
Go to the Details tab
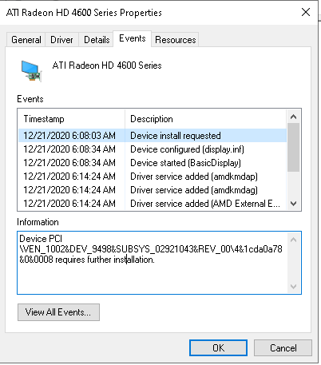[x=97, y=40]
